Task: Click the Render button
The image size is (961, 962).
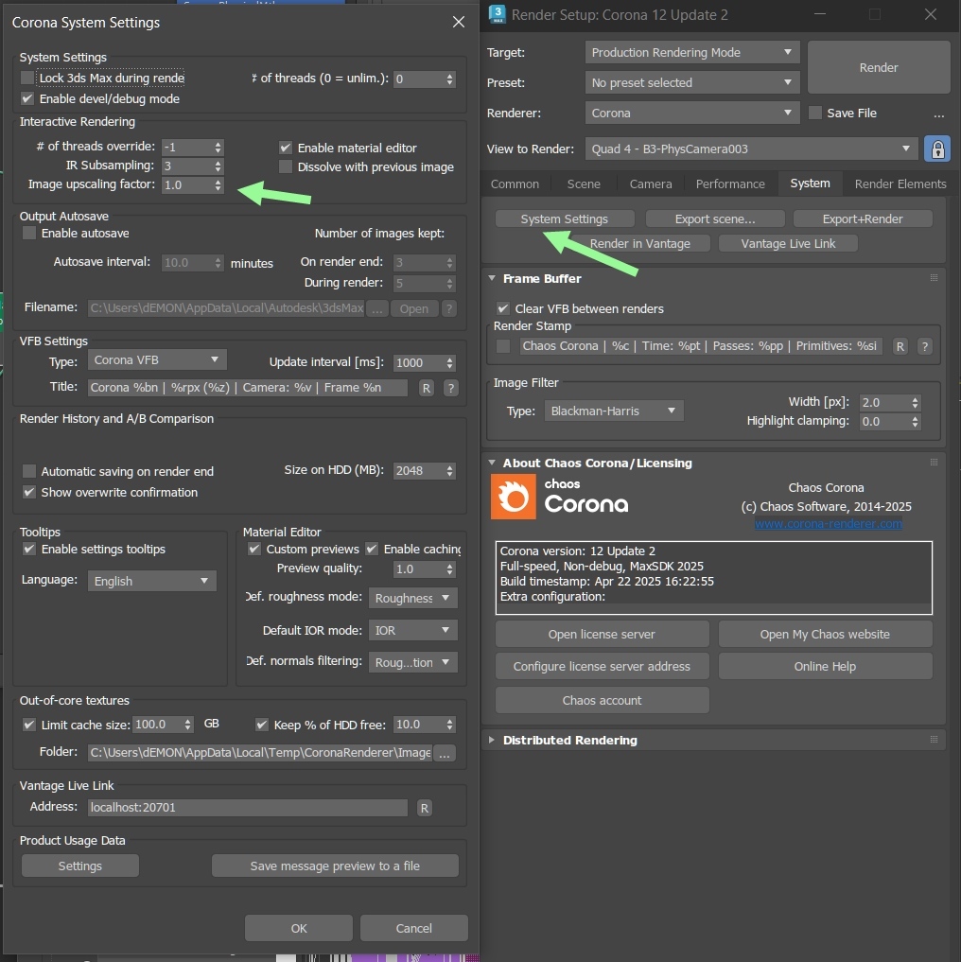Action: click(x=878, y=67)
